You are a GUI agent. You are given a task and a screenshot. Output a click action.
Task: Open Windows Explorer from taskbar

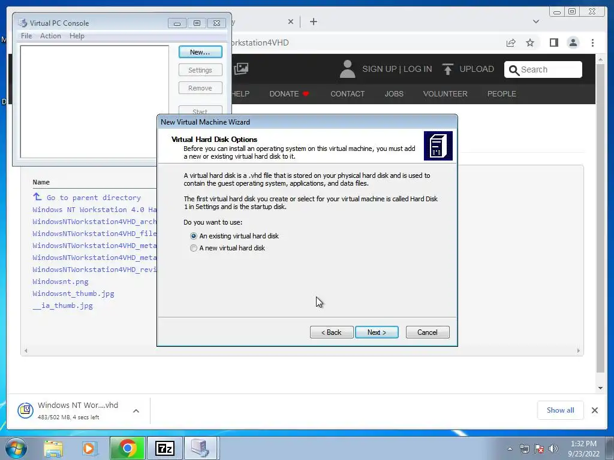click(53, 448)
